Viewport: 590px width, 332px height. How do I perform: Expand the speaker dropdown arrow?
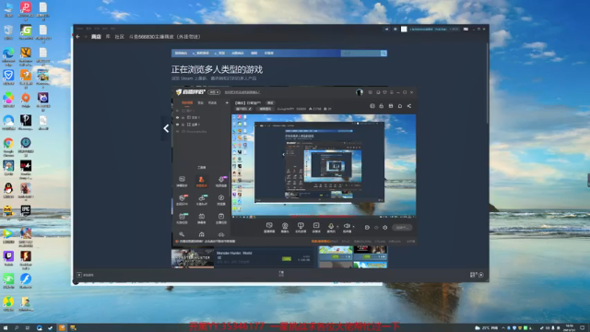[353, 227]
